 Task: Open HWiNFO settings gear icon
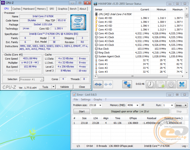[171, 84]
